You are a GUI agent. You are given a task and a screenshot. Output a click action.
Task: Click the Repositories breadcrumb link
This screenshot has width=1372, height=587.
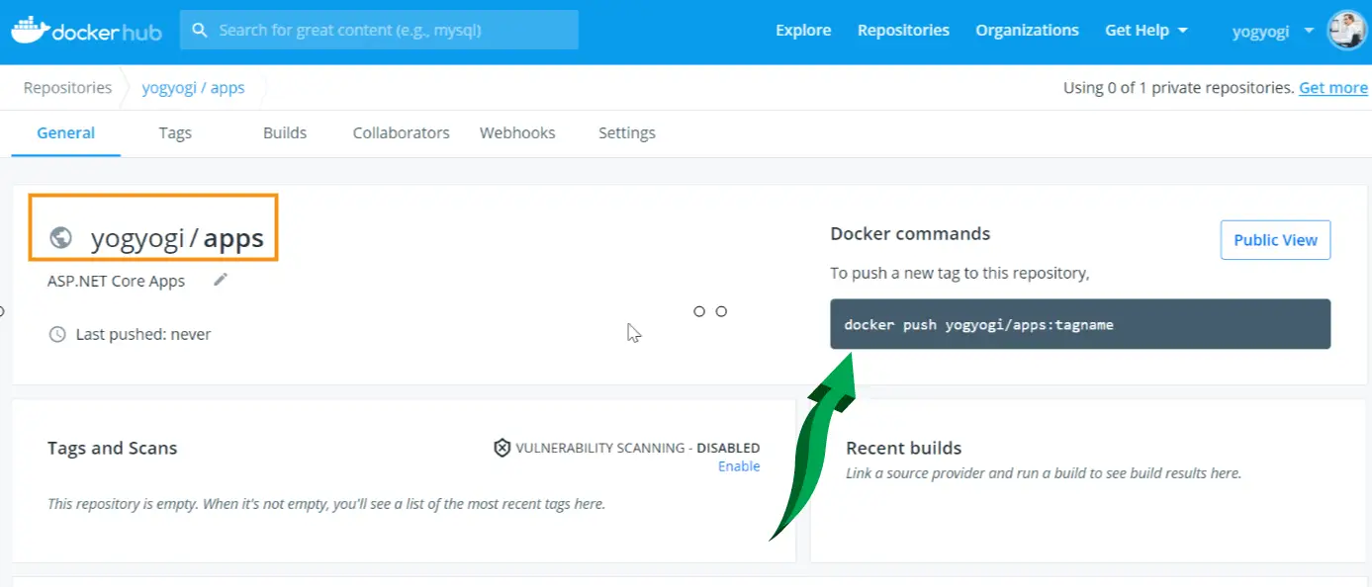[67, 88]
